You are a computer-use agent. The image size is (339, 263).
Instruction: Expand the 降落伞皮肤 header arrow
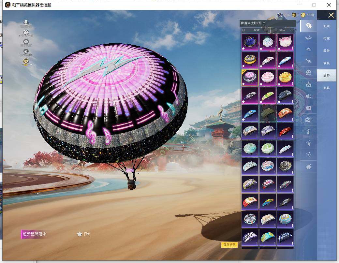264,23
